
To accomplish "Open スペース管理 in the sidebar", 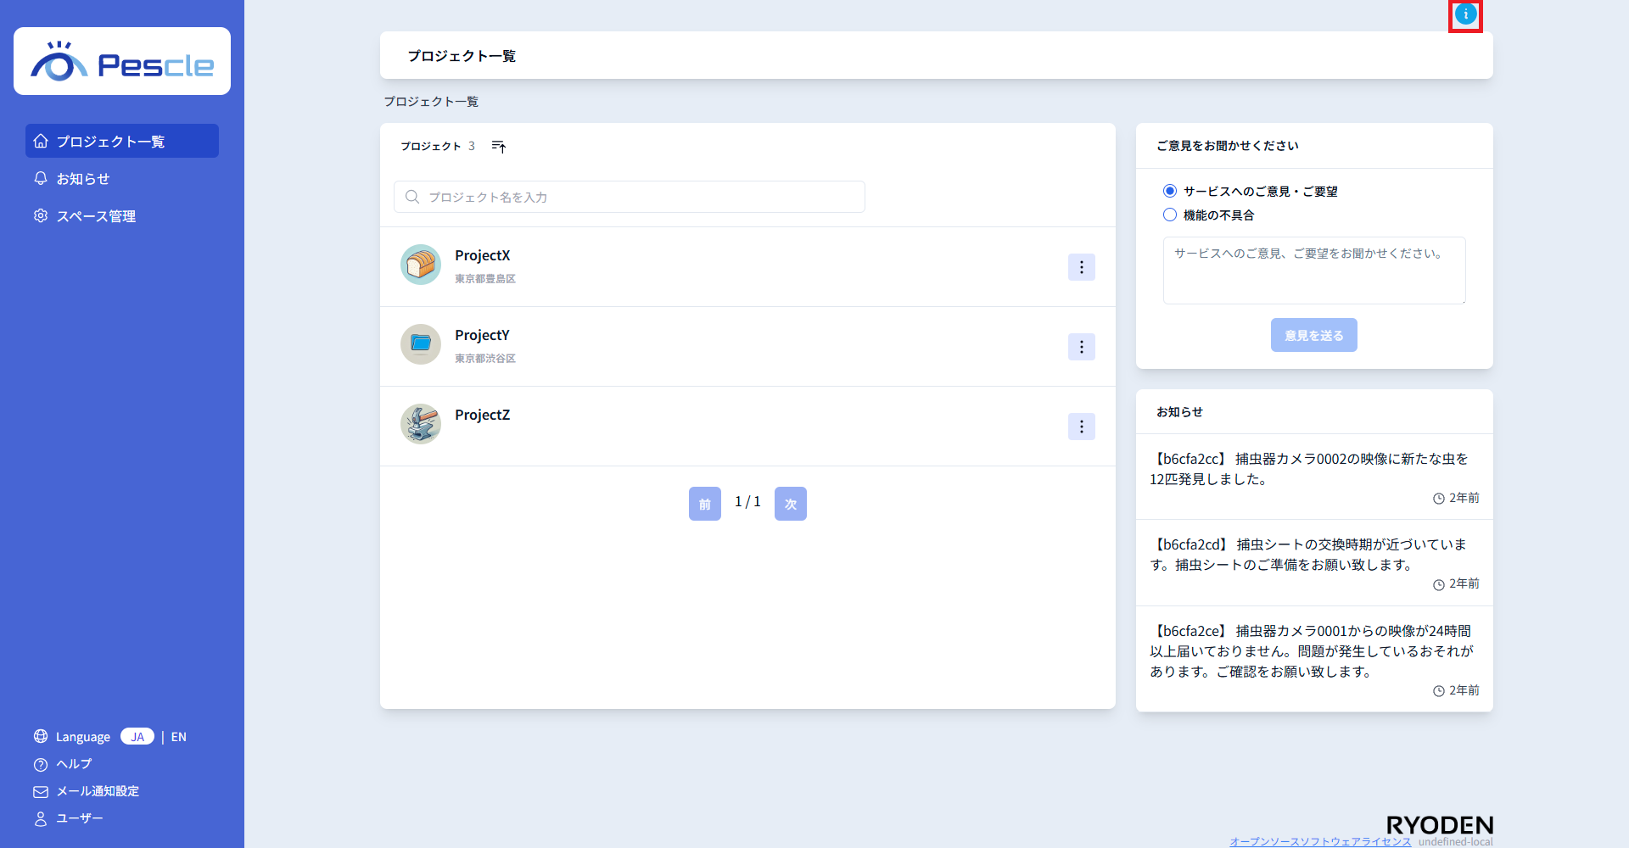I will point(95,216).
